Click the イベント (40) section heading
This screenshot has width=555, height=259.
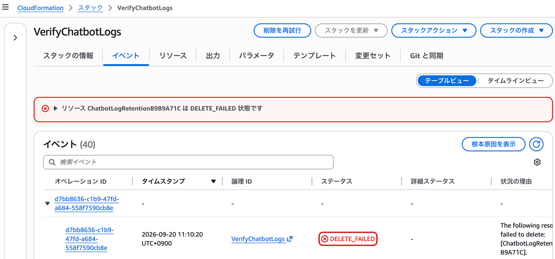(x=70, y=145)
